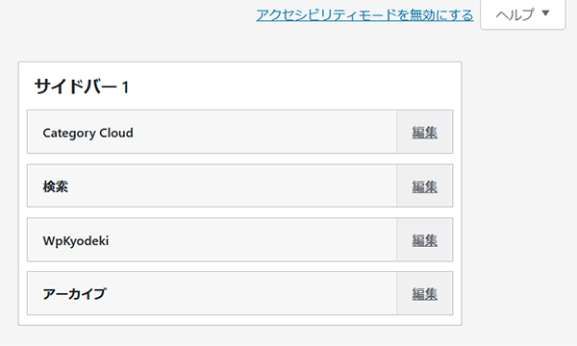Select the WpKyodeki widget title text
The width and height of the screenshot is (577, 346).
tap(76, 241)
